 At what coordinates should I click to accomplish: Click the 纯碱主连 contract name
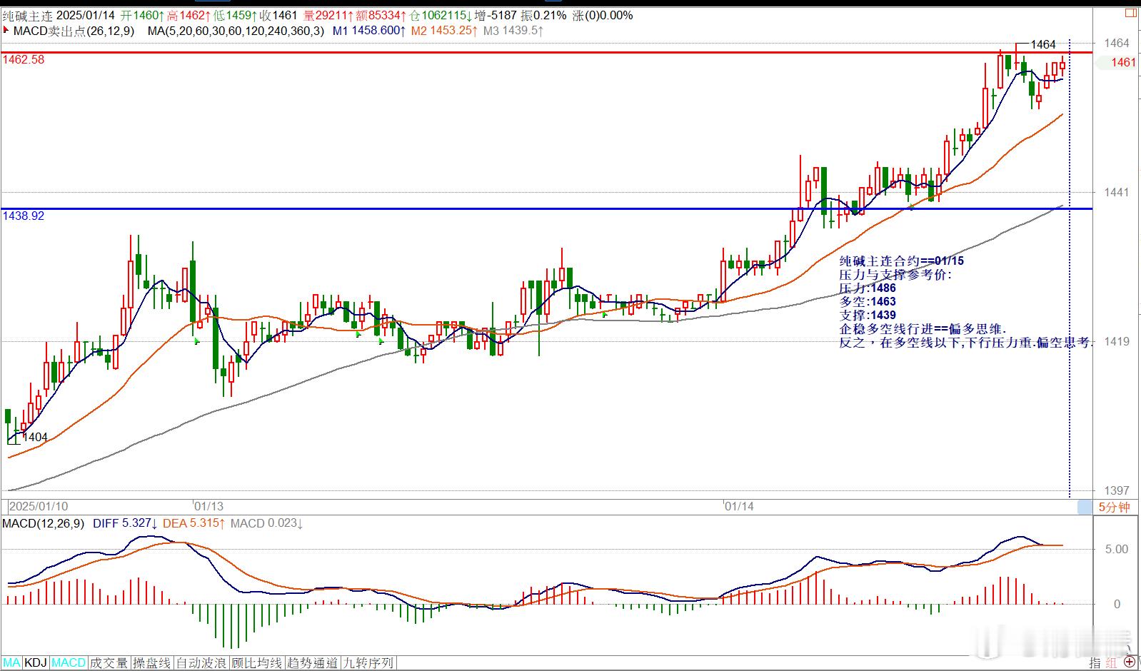(27, 15)
